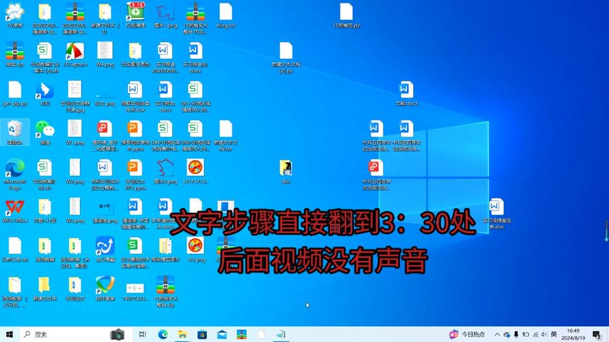Open the camera icon on taskbar

pos(117,334)
